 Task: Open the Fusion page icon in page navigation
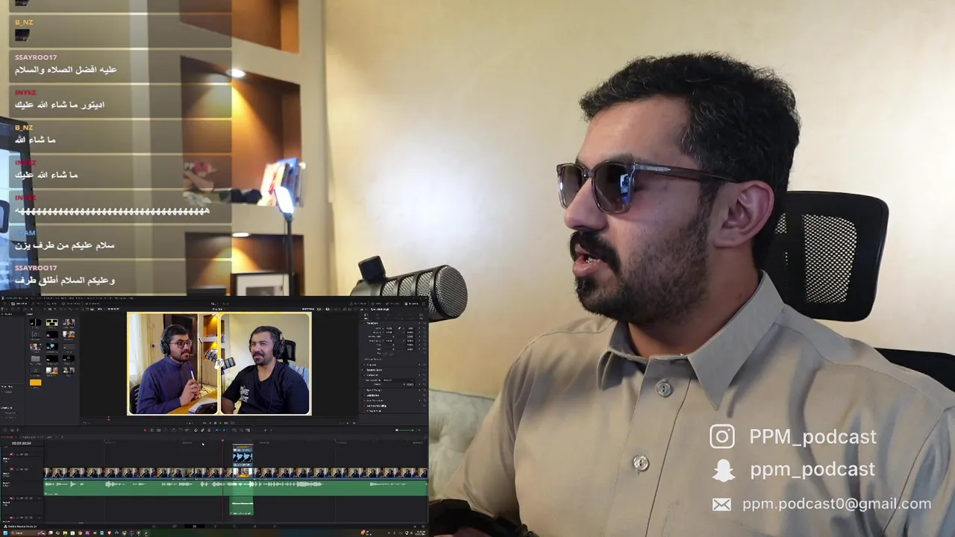click(215, 526)
